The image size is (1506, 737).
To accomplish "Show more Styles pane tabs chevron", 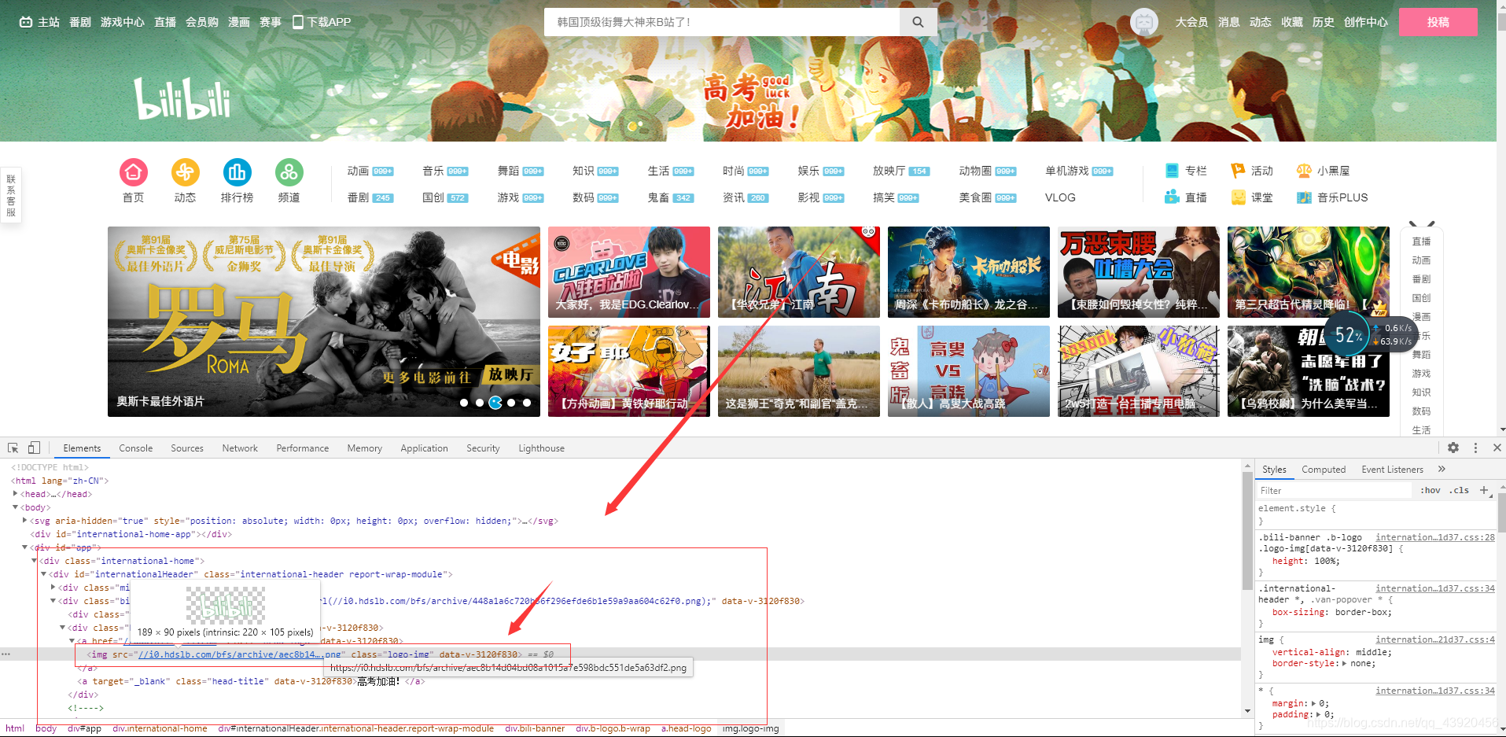I will 1442,470.
